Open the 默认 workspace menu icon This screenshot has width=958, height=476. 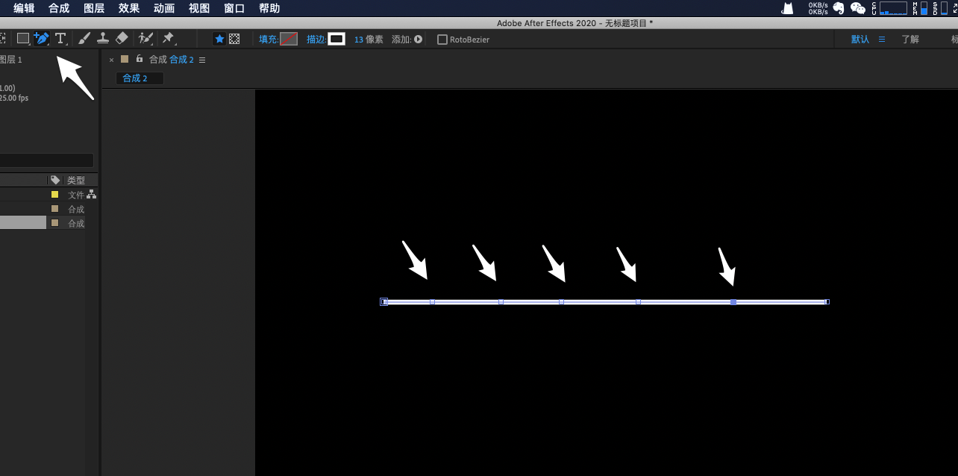[x=882, y=40]
